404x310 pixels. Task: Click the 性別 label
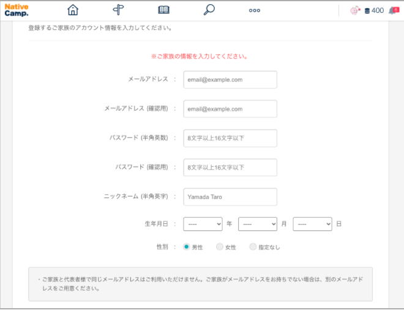(162, 247)
